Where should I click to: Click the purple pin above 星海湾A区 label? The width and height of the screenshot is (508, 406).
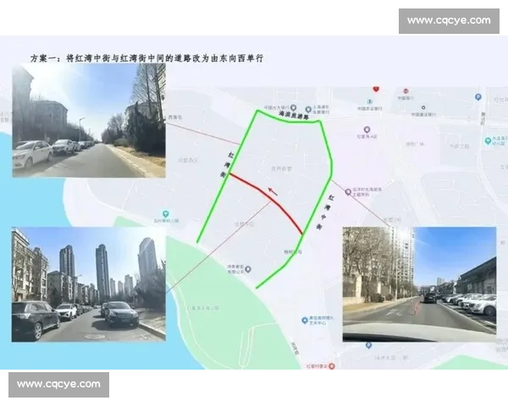coord(367,129)
